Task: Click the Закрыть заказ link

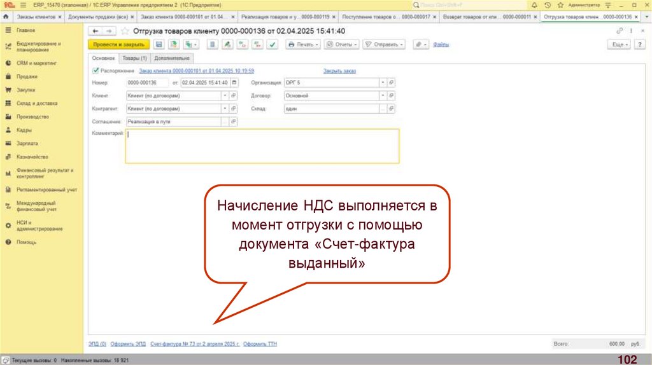Action: pyautogui.click(x=339, y=71)
